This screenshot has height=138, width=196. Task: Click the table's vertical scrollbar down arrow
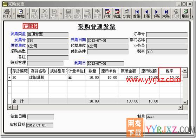[185, 102]
